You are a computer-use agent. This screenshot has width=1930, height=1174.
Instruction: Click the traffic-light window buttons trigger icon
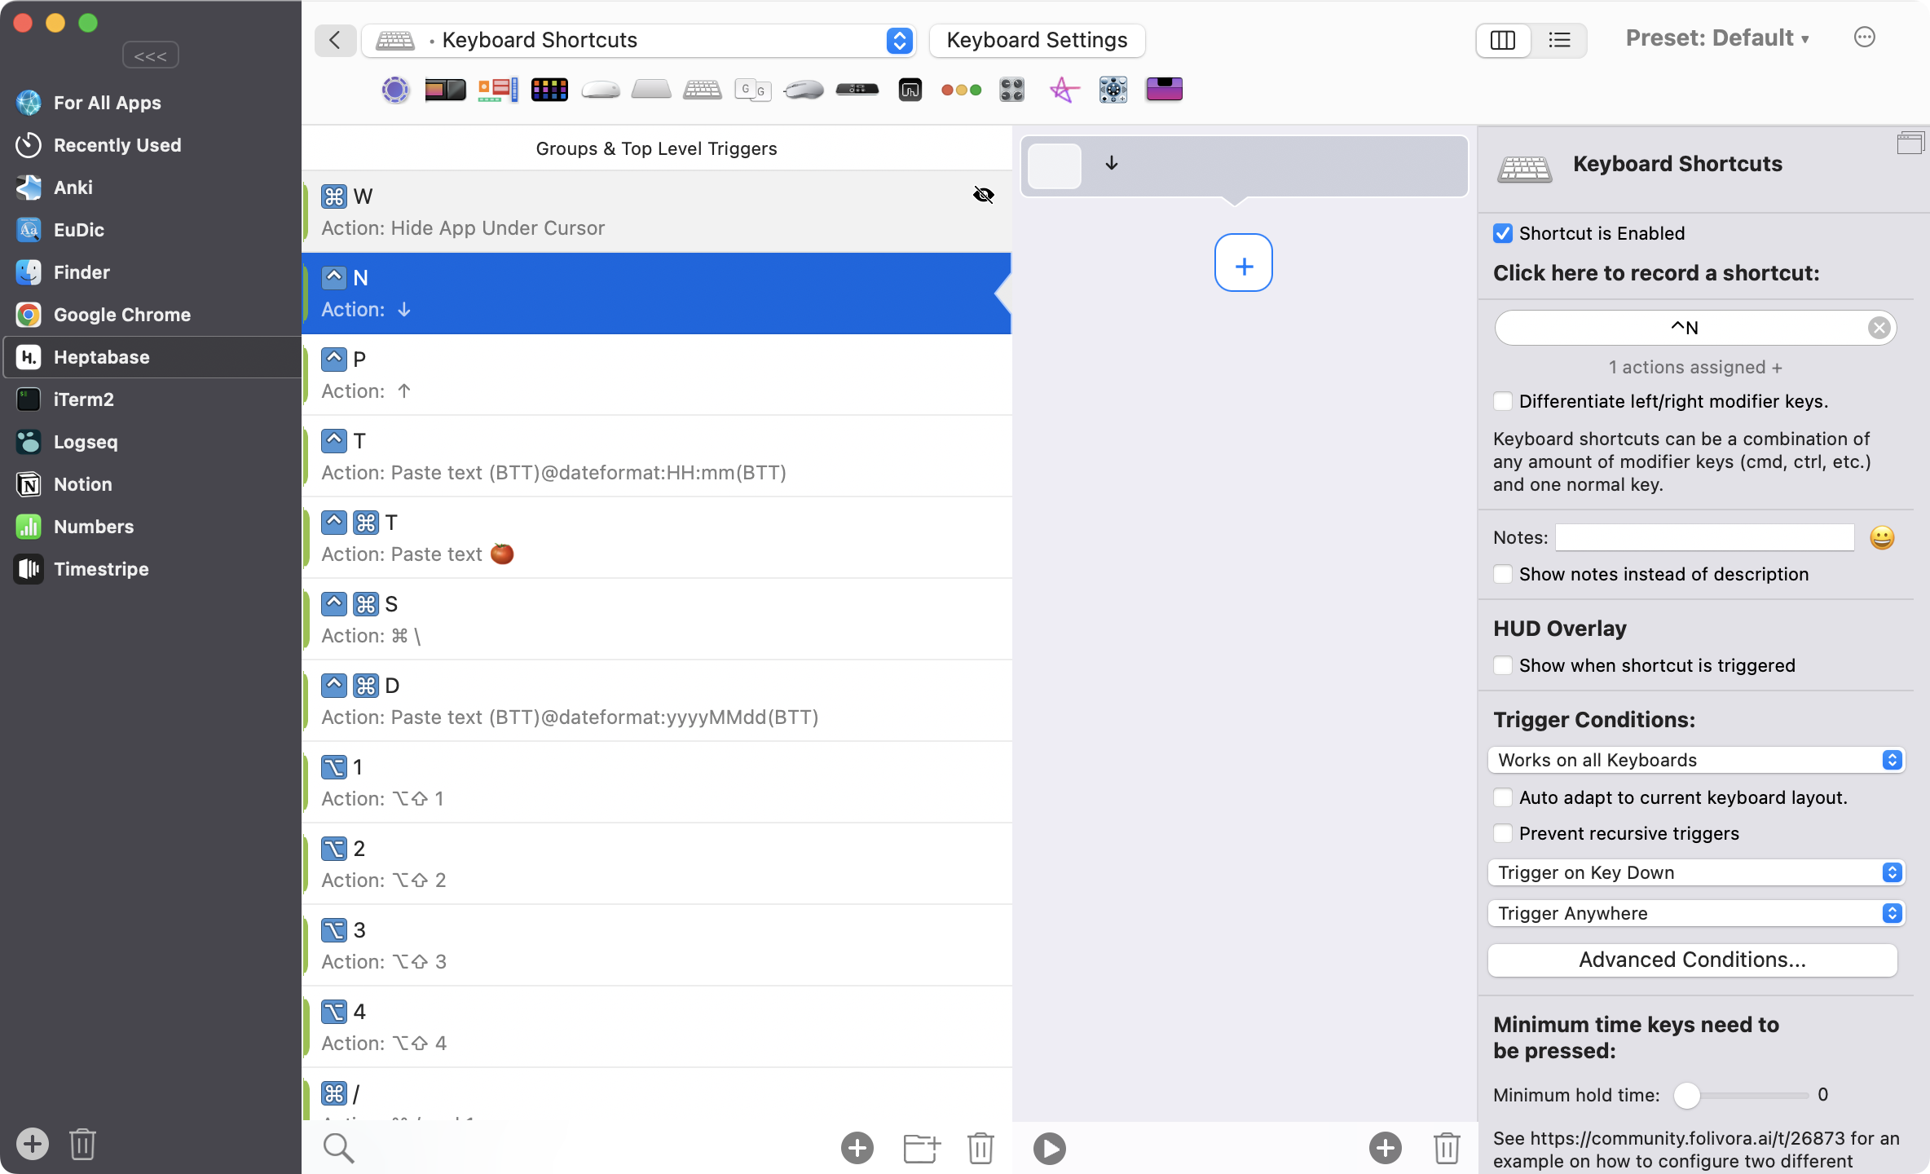961,90
